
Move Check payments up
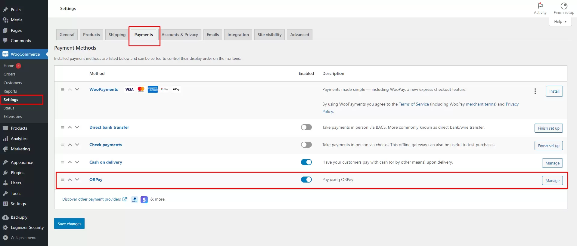(x=70, y=145)
